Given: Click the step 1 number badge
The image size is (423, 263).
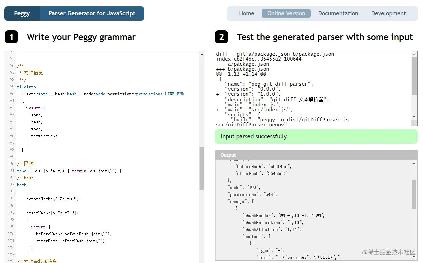Looking at the screenshot, I should coord(11,37).
